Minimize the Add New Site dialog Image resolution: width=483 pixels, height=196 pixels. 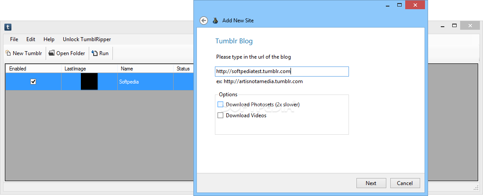[x=388, y=5]
